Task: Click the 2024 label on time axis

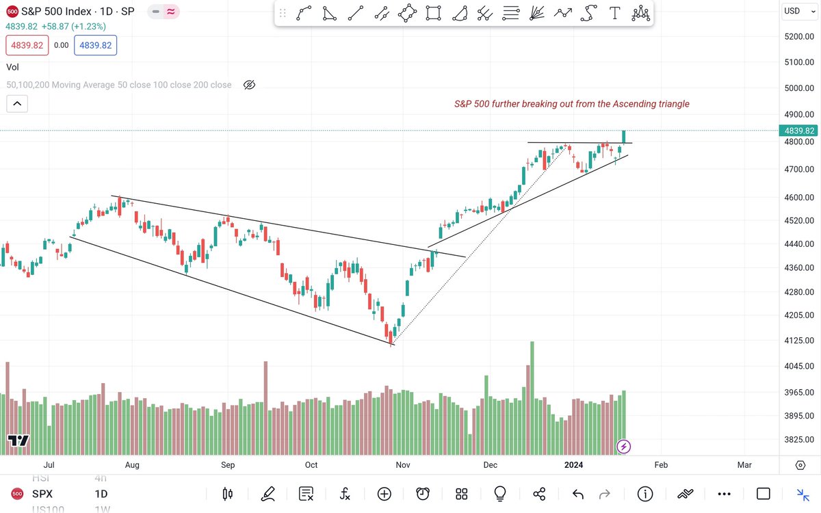Action: click(x=573, y=465)
